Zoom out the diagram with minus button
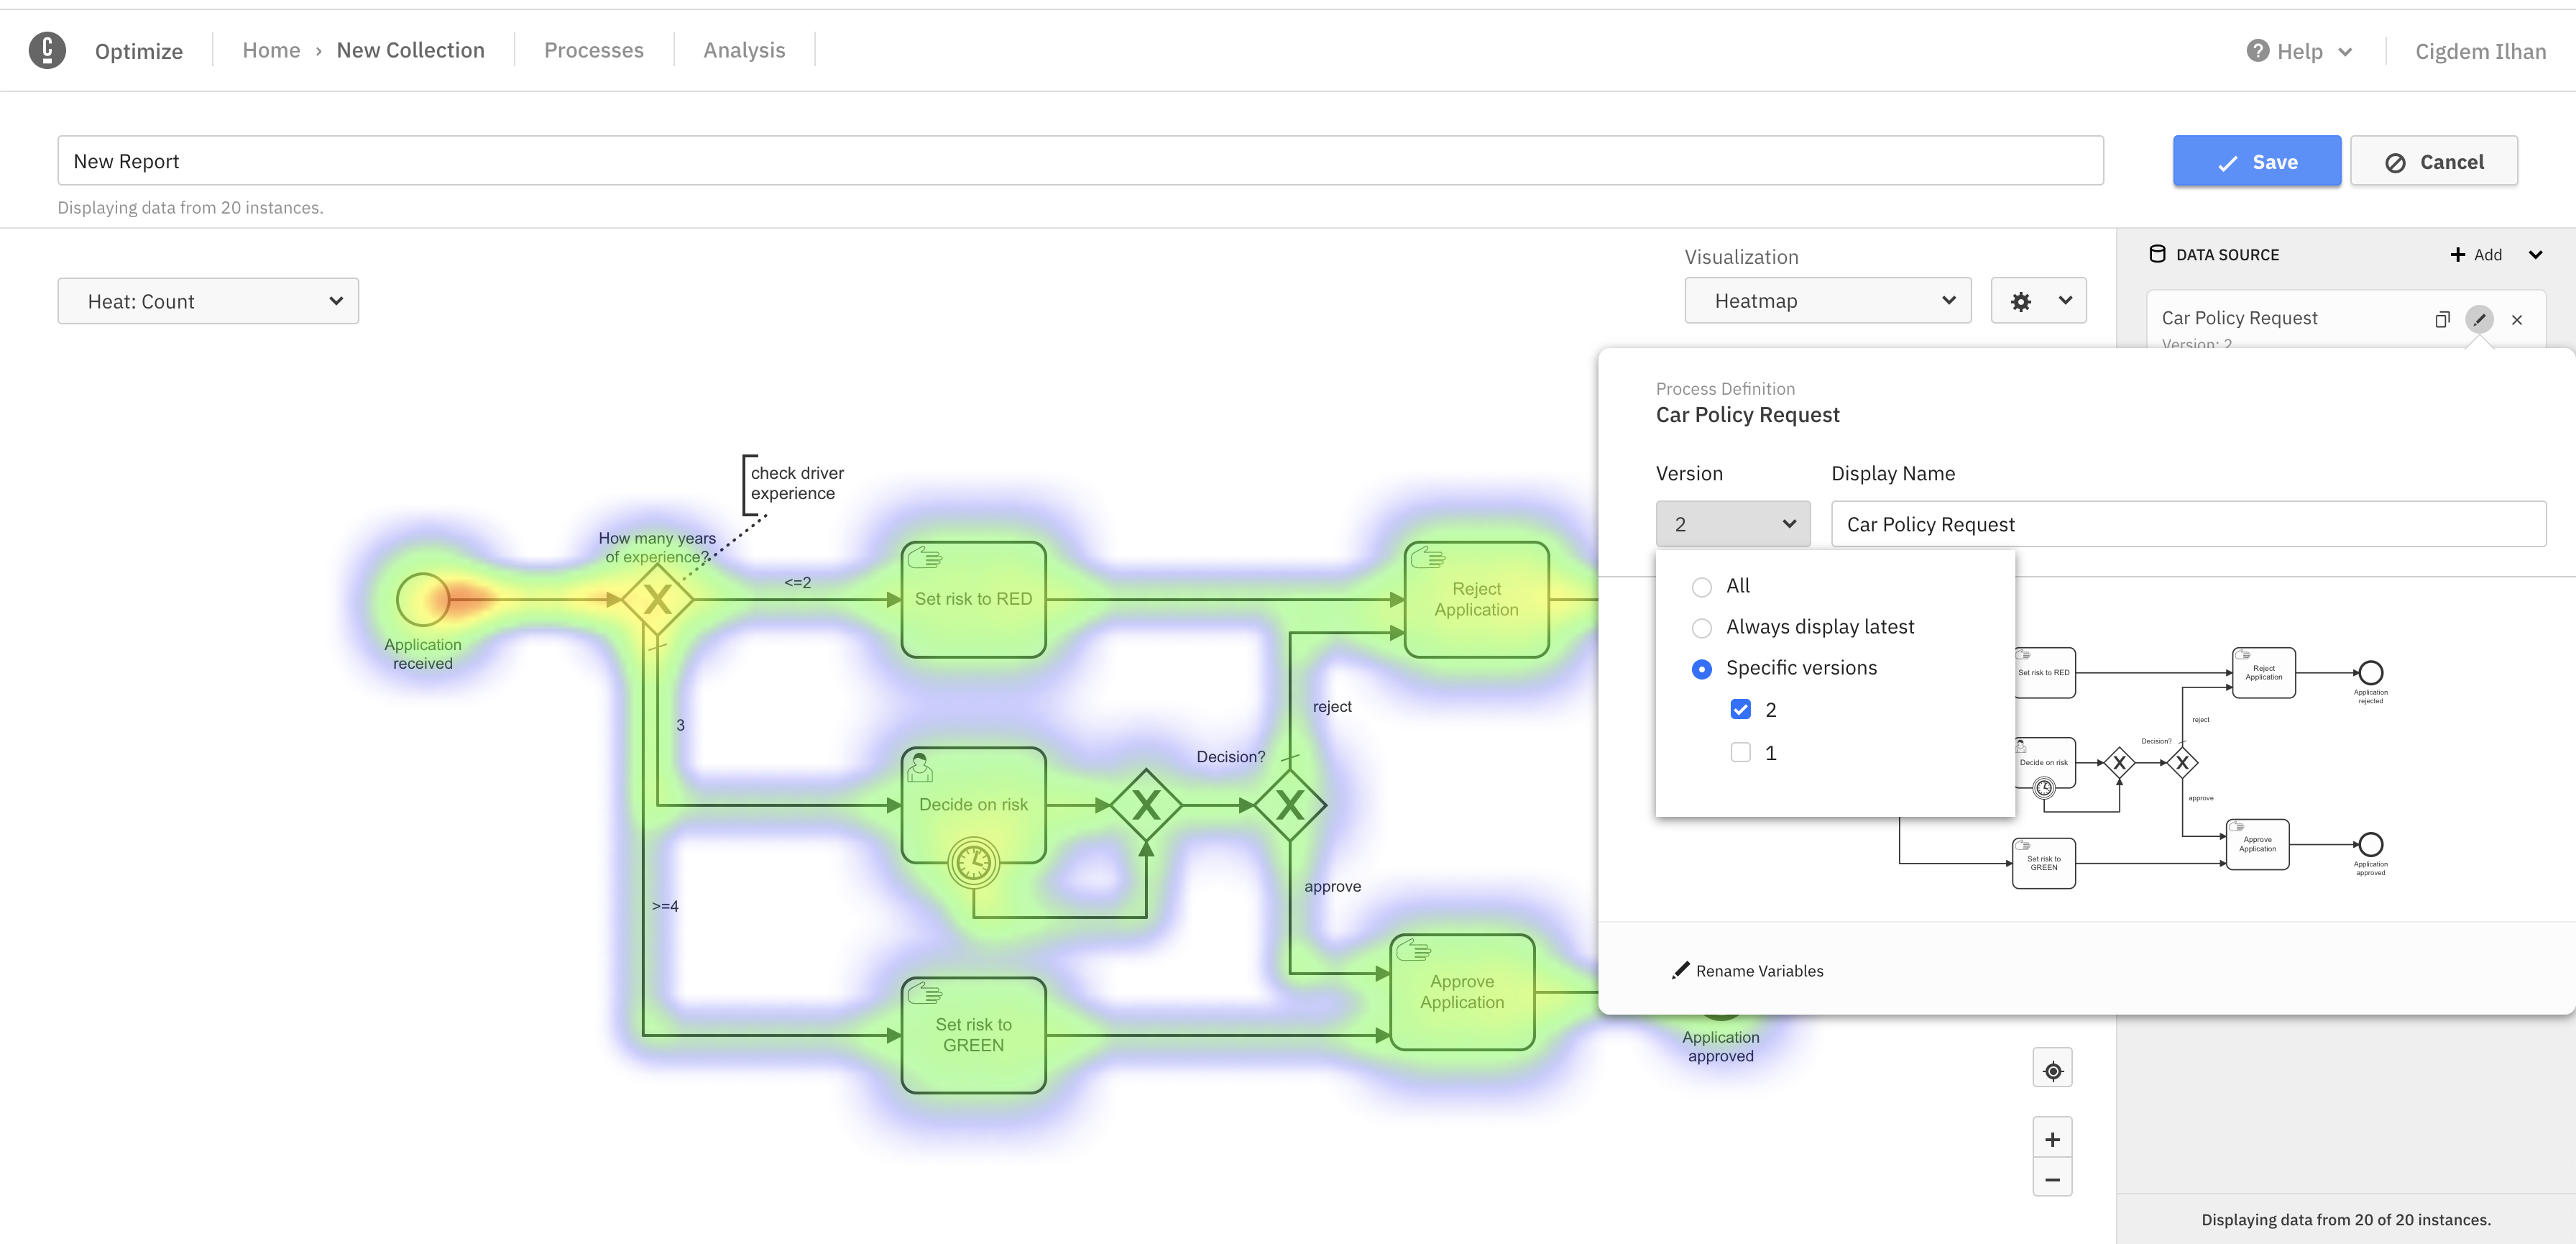Image resolution: width=2576 pixels, height=1244 pixels. tap(2052, 1178)
